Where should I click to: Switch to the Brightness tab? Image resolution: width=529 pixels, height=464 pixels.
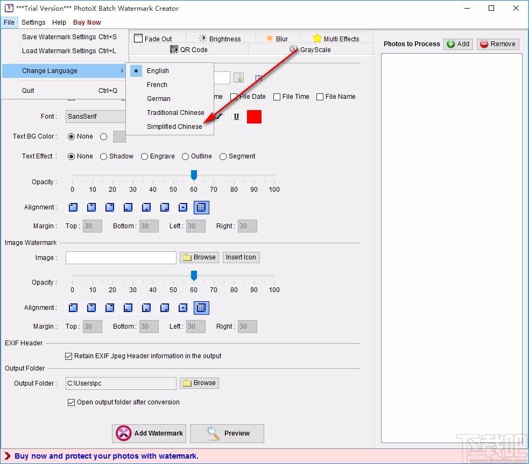(x=221, y=38)
